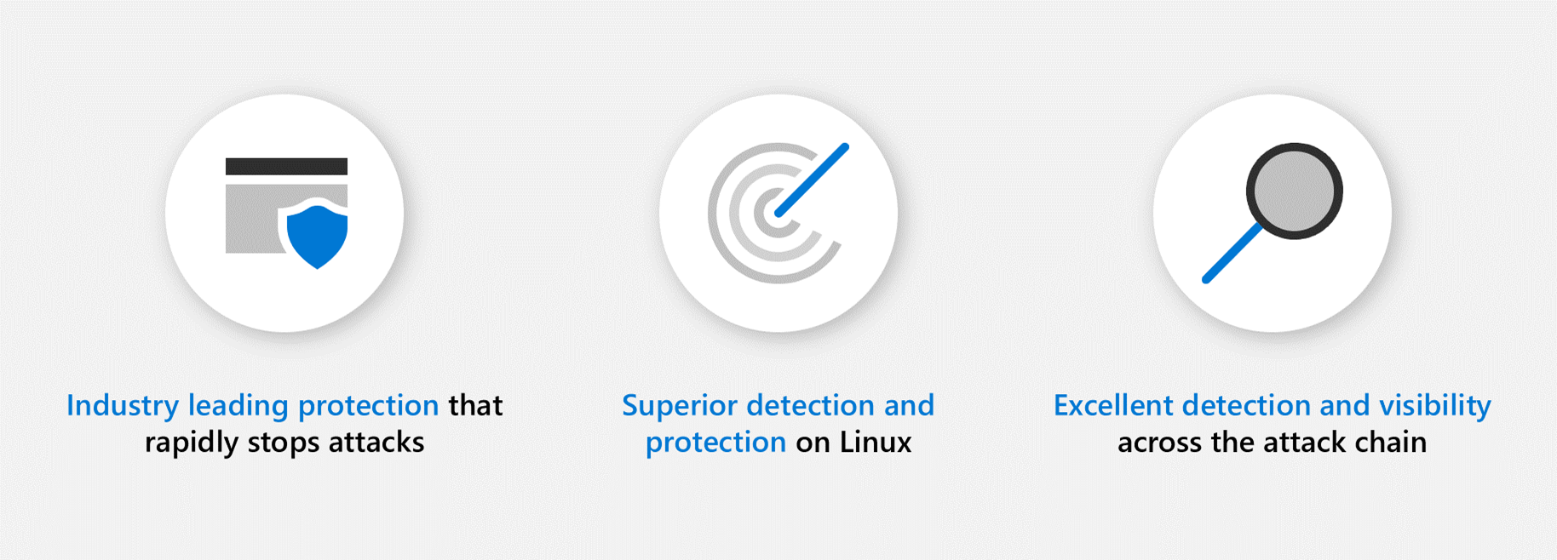Click the black word "that" in first caption
This screenshot has height=560, width=1557.
point(476,405)
